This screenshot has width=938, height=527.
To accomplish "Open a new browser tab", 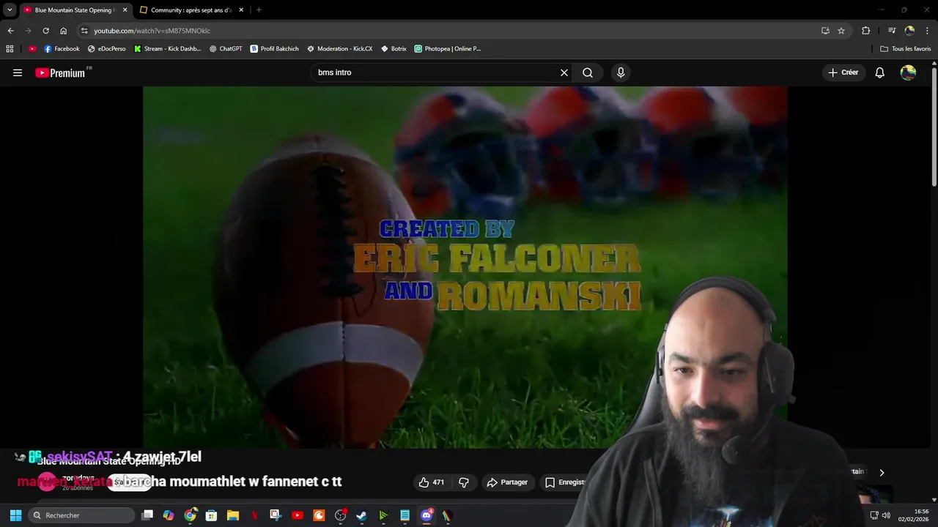I will (x=259, y=10).
